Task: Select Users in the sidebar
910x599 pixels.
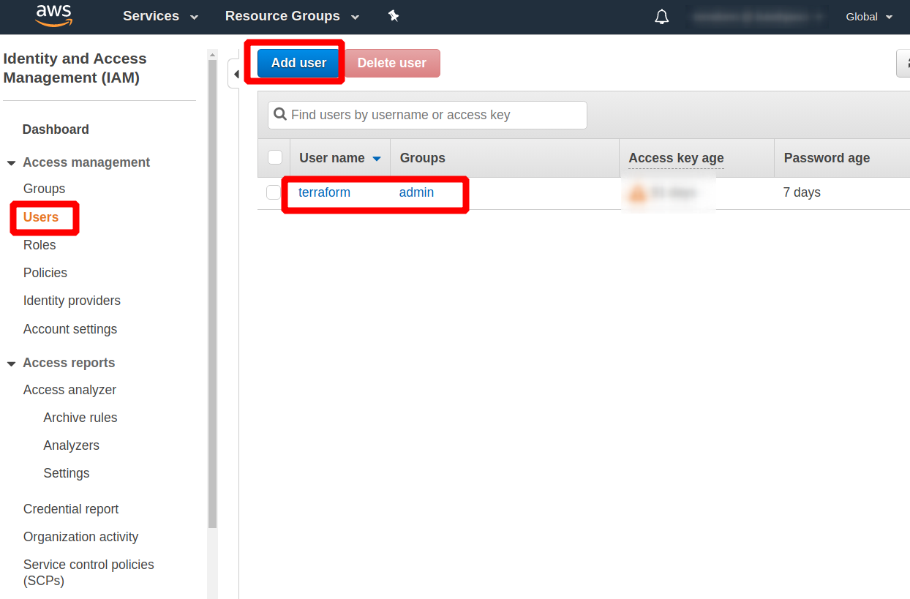Action: pyautogui.click(x=41, y=217)
